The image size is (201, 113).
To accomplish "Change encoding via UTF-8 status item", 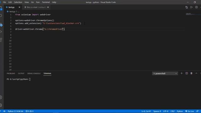I will tap(166, 111).
